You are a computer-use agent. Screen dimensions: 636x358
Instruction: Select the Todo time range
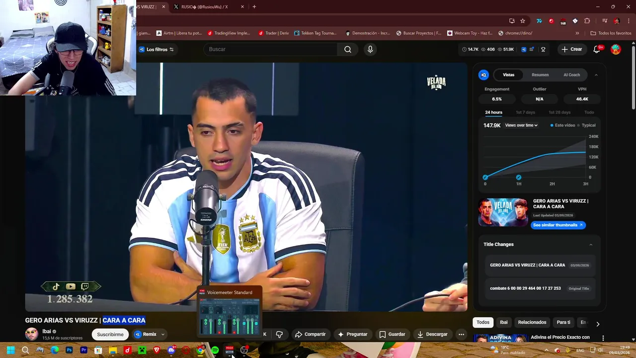click(x=589, y=112)
